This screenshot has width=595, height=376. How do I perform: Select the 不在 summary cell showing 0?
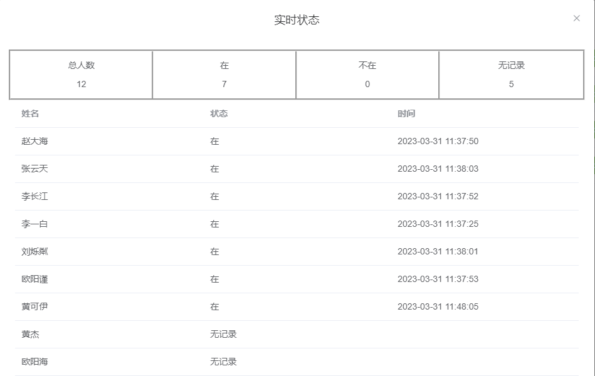click(x=367, y=75)
